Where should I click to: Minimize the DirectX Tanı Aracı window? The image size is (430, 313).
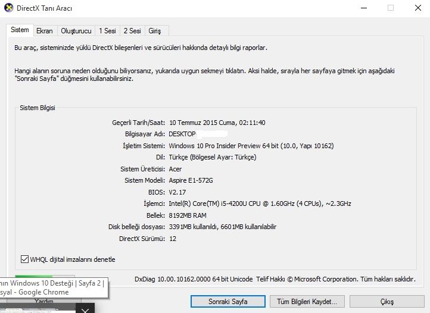point(364,8)
